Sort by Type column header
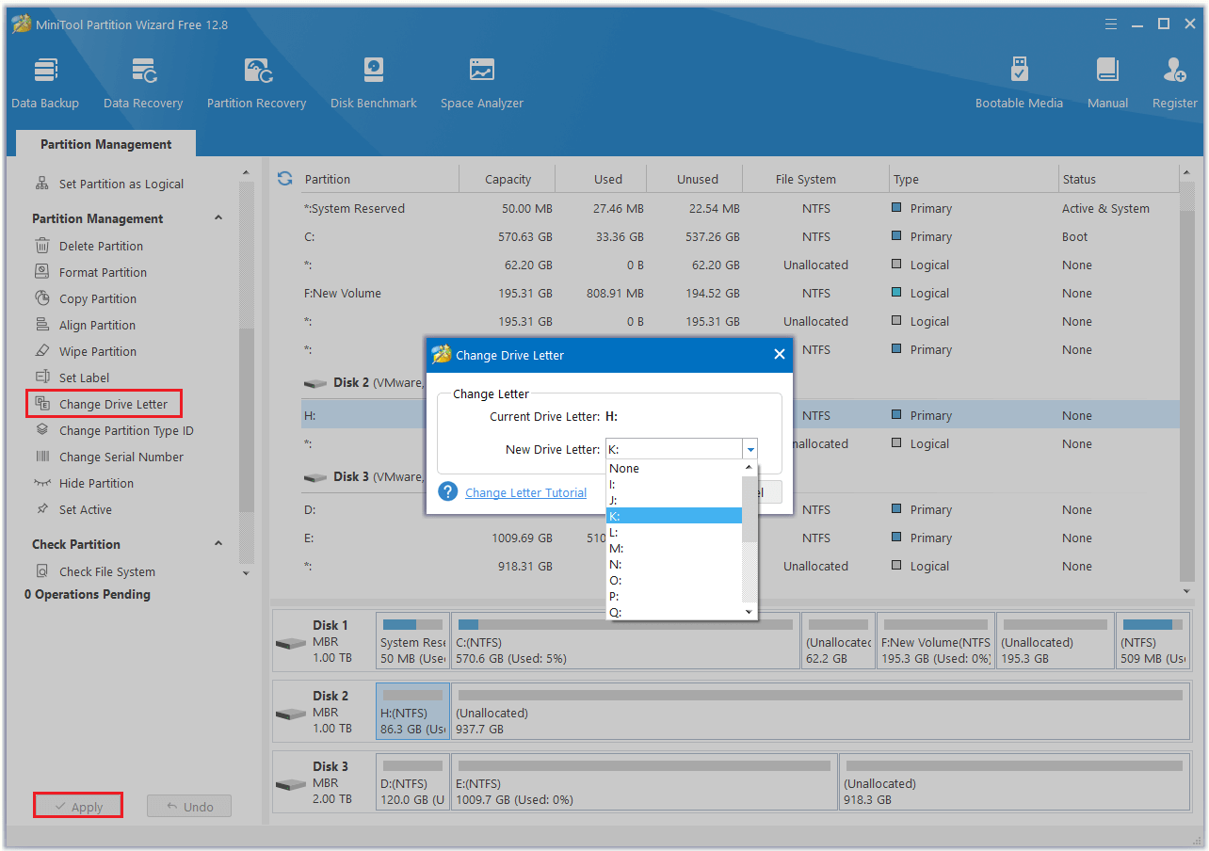 974,179
